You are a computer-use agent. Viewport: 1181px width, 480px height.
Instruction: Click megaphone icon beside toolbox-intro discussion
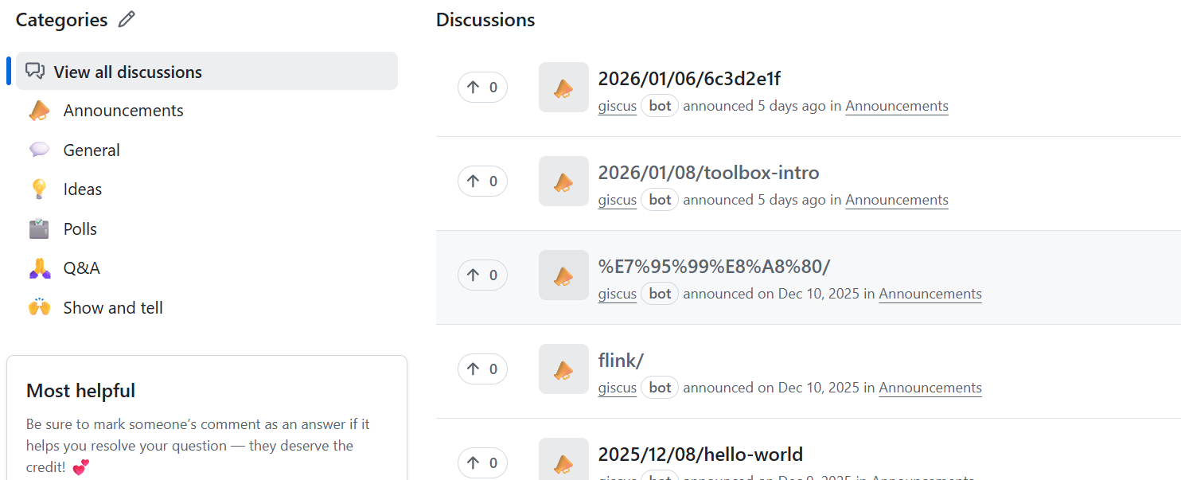(563, 181)
